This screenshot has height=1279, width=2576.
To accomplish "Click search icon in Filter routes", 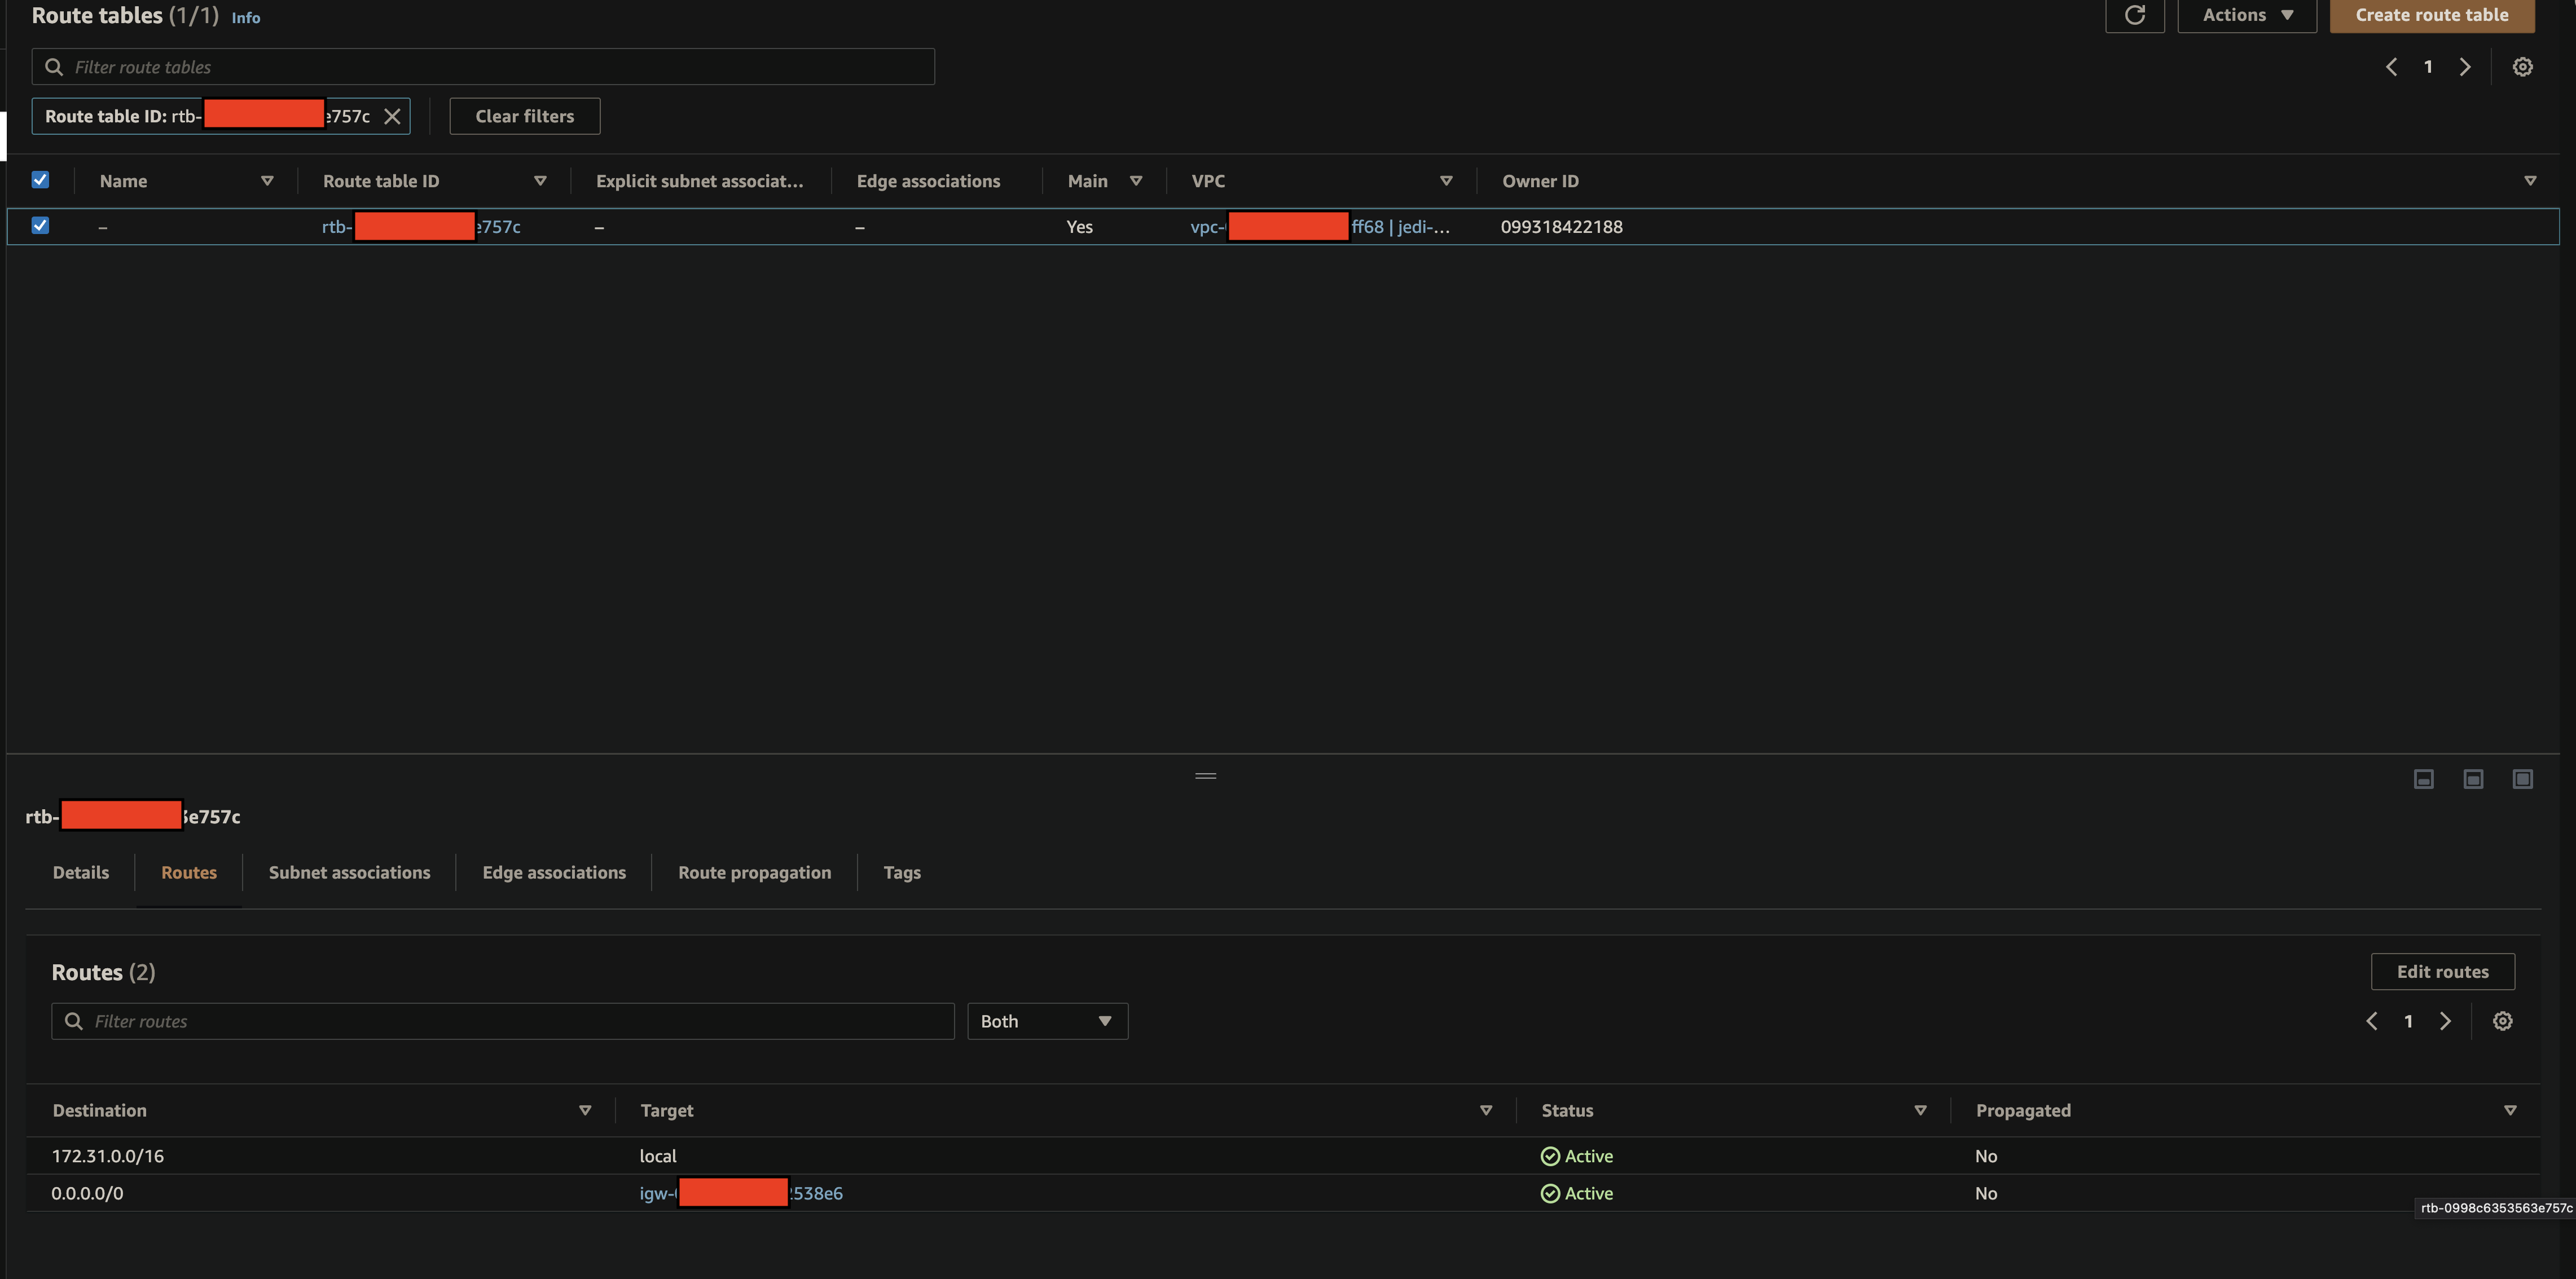I will pyautogui.click(x=74, y=1021).
